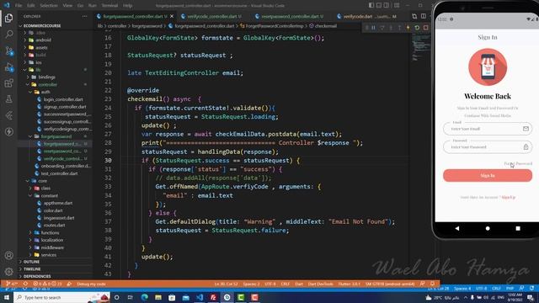The height and width of the screenshot is (303, 539).
Task: Open the Selection menu
Action: click(49, 6)
